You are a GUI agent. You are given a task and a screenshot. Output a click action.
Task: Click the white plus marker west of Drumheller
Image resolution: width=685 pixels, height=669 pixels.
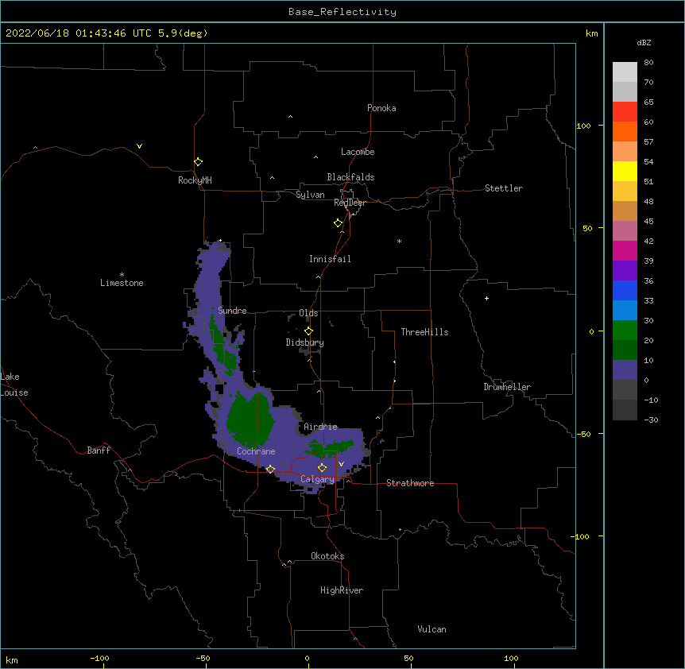(486, 298)
